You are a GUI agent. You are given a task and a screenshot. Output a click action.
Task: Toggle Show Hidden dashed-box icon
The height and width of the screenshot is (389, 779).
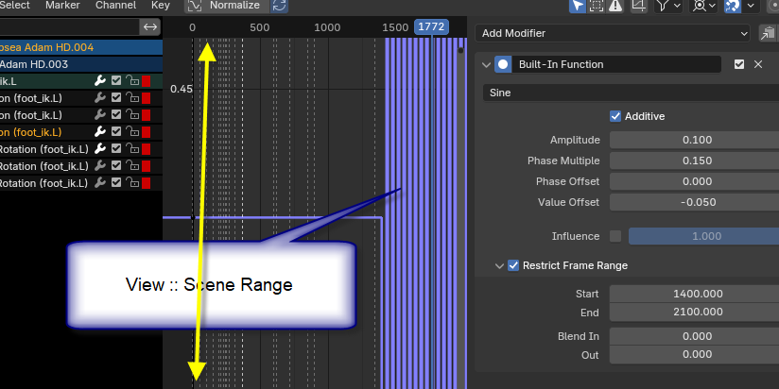tap(597, 6)
